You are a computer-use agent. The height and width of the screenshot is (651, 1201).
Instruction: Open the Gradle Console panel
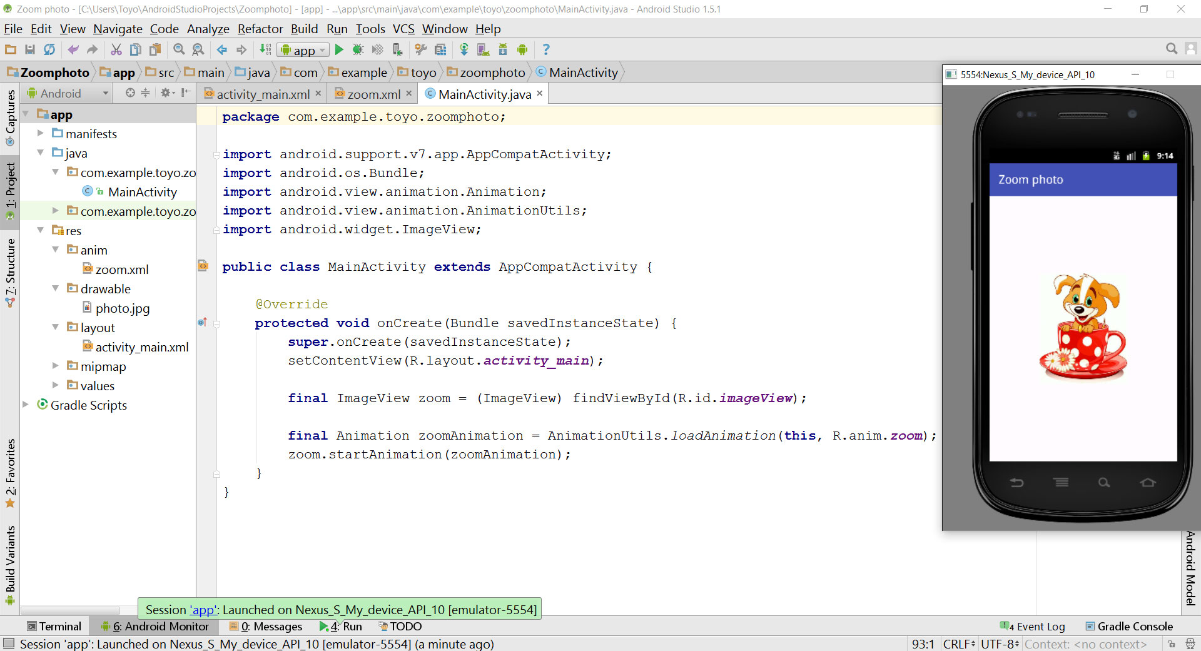[x=1129, y=626]
